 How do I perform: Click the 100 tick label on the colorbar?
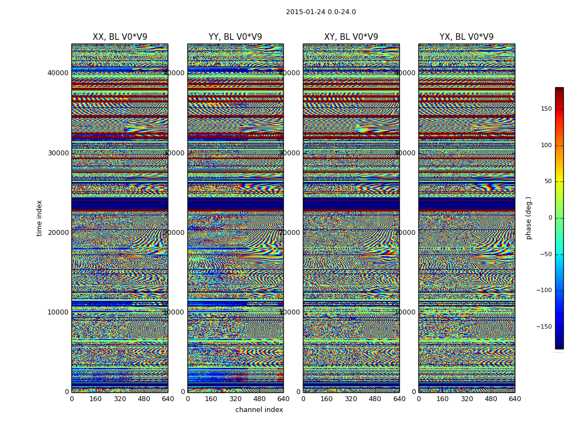point(546,145)
